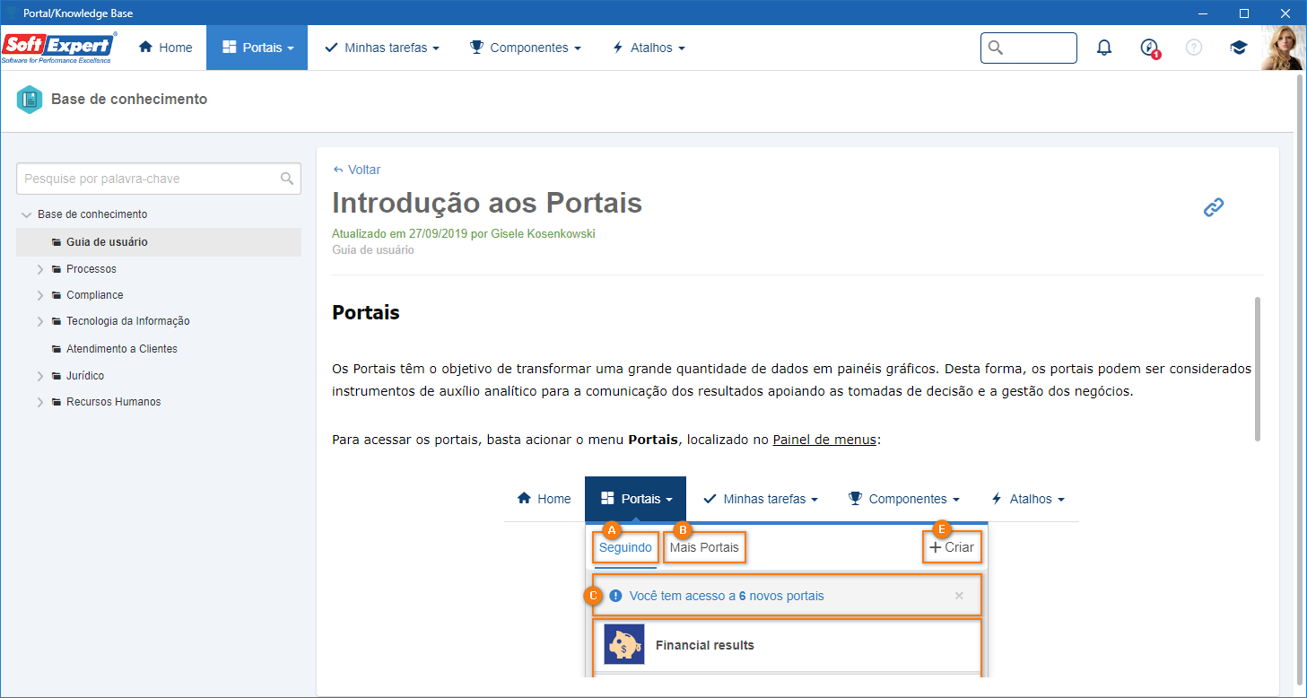Select Guia de usuário in the tree
Image resolution: width=1307 pixels, height=698 pixels.
pos(159,242)
